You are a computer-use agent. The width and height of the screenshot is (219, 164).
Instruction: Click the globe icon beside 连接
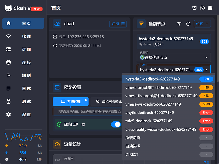coord(8,62)
